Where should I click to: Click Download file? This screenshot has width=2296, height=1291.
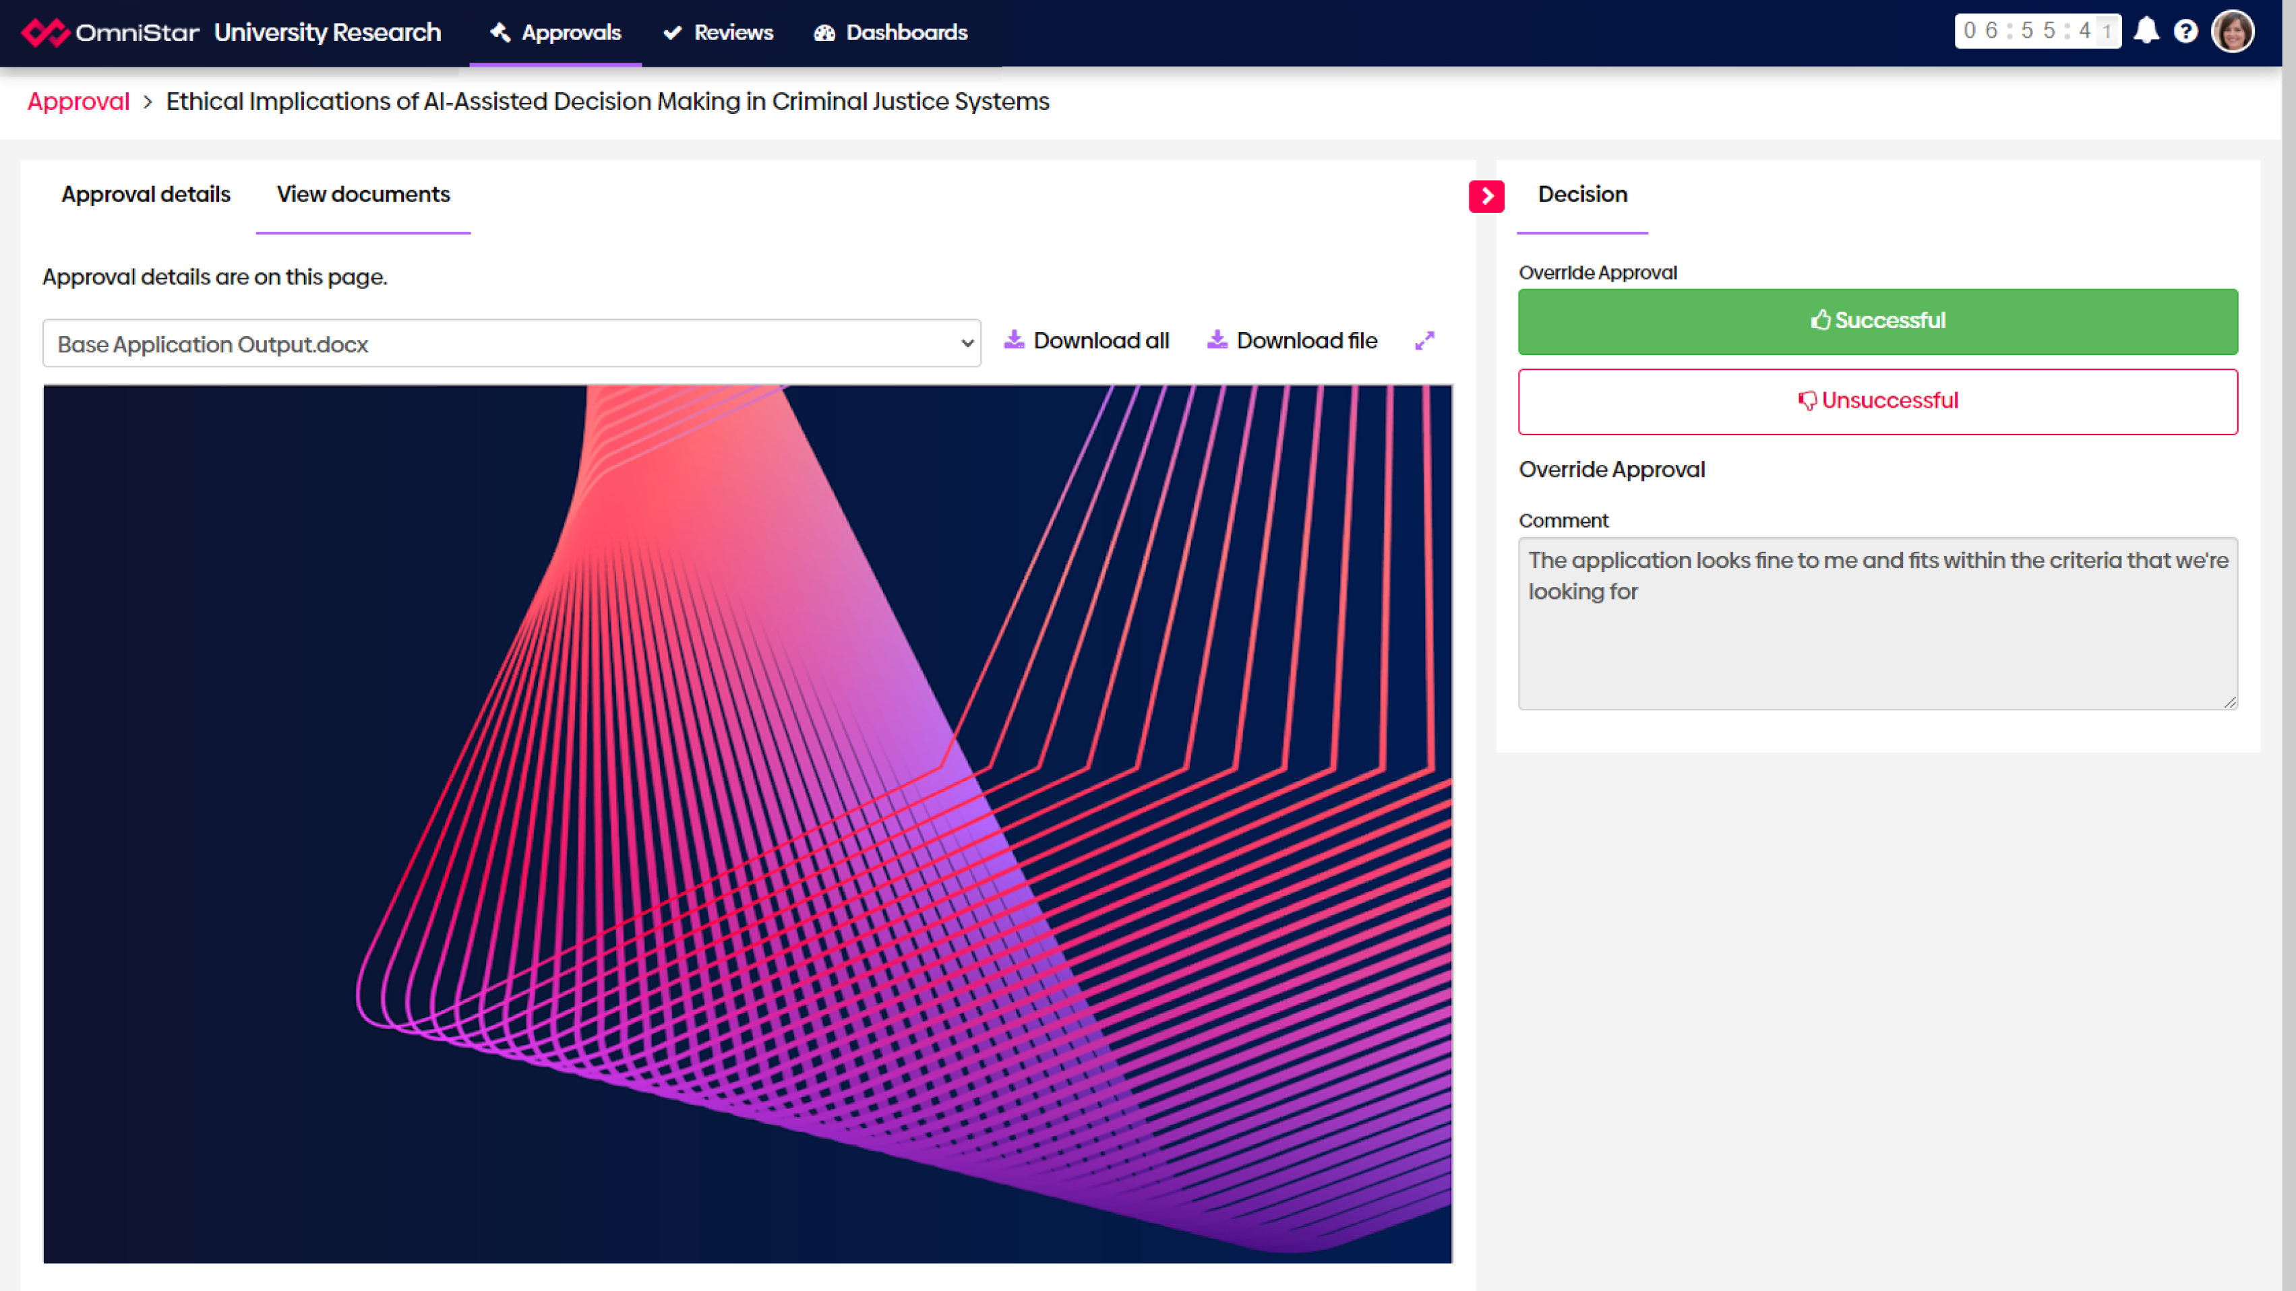tap(1292, 340)
